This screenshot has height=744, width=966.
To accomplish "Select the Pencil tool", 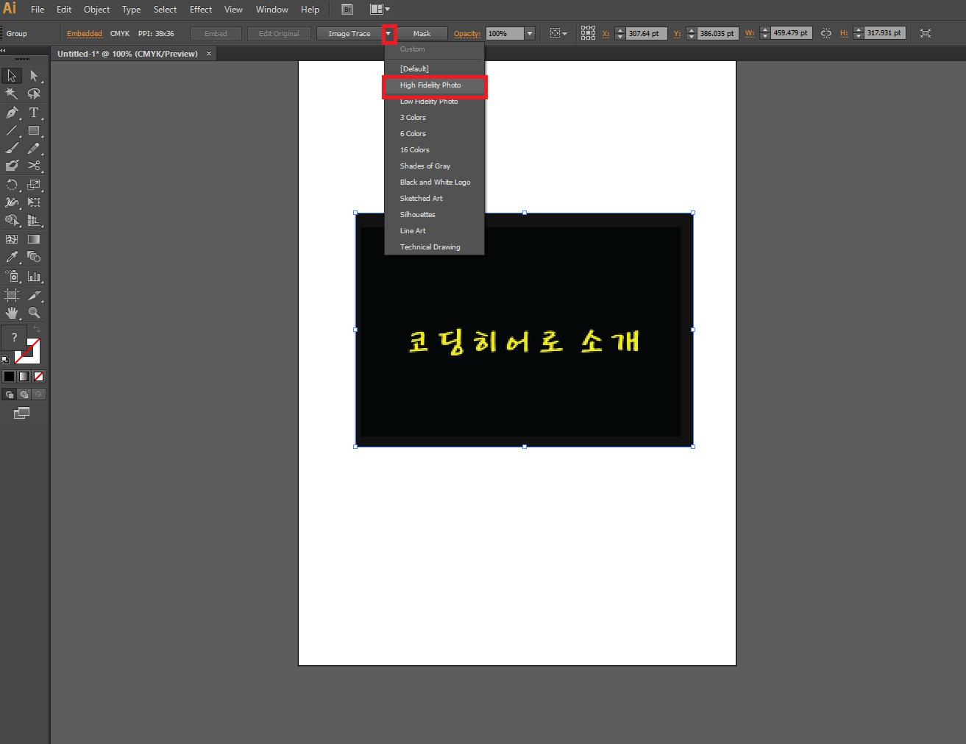I will [x=34, y=149].
